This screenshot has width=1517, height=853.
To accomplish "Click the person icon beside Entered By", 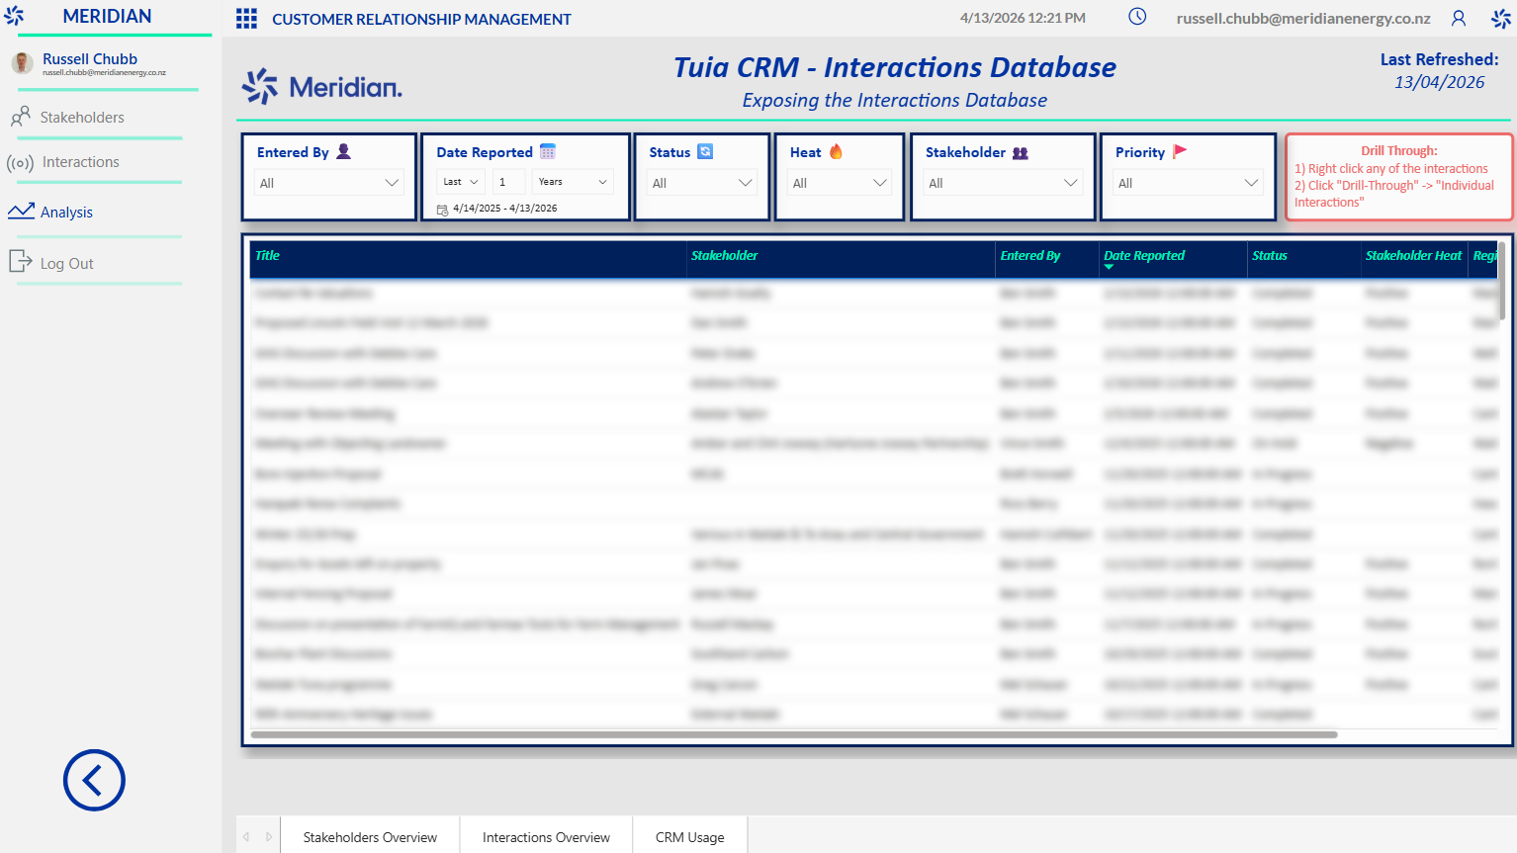I will [x=344, y=151].
